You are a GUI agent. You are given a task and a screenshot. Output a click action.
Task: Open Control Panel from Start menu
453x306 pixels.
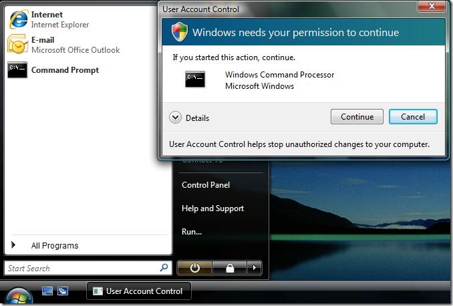(206, 185)
